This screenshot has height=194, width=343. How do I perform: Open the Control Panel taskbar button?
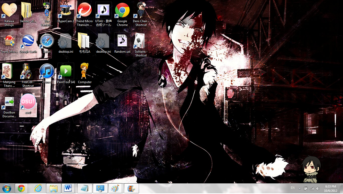[100, 188]
